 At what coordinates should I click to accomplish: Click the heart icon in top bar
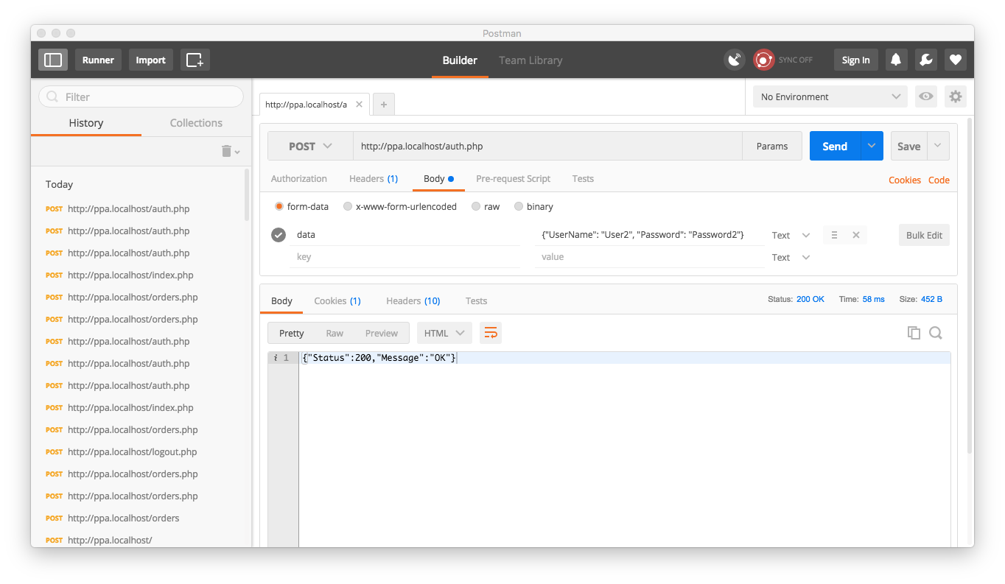tap(956, 60)
